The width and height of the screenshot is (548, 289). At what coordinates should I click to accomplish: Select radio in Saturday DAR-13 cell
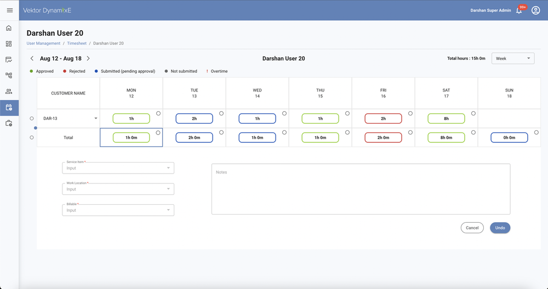[x=473, y=113]
